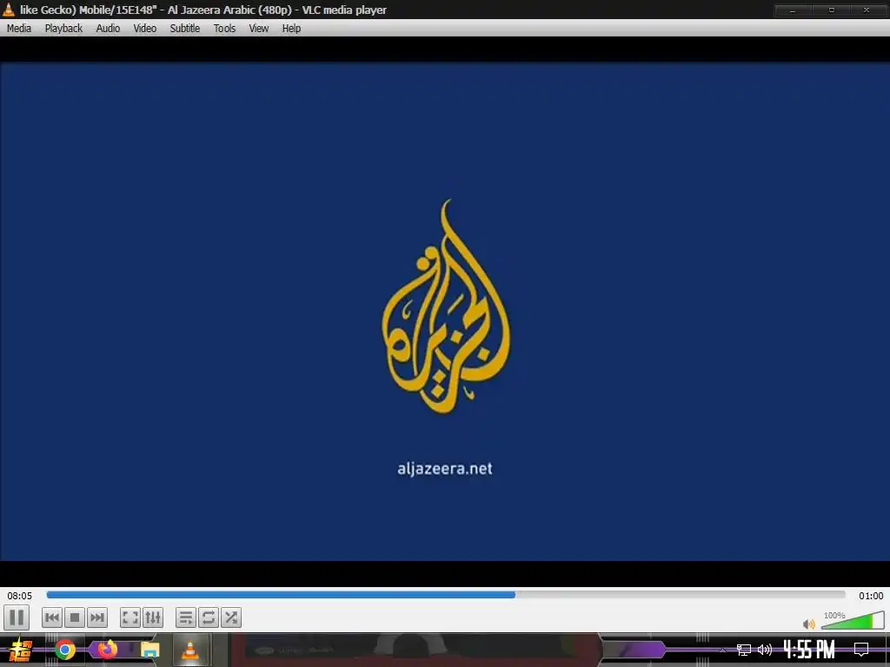Image resolution: width=890 pixels, height=667 pixels.
Task: Open the notification center icon
Action: 861,650
